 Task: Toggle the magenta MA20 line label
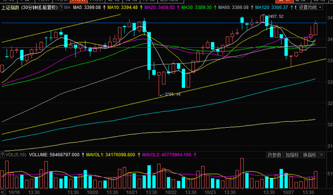click(x=159, y=8)
